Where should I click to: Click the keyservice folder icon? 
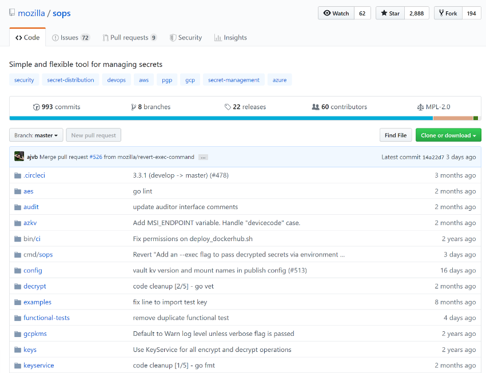tap(18, 366)
